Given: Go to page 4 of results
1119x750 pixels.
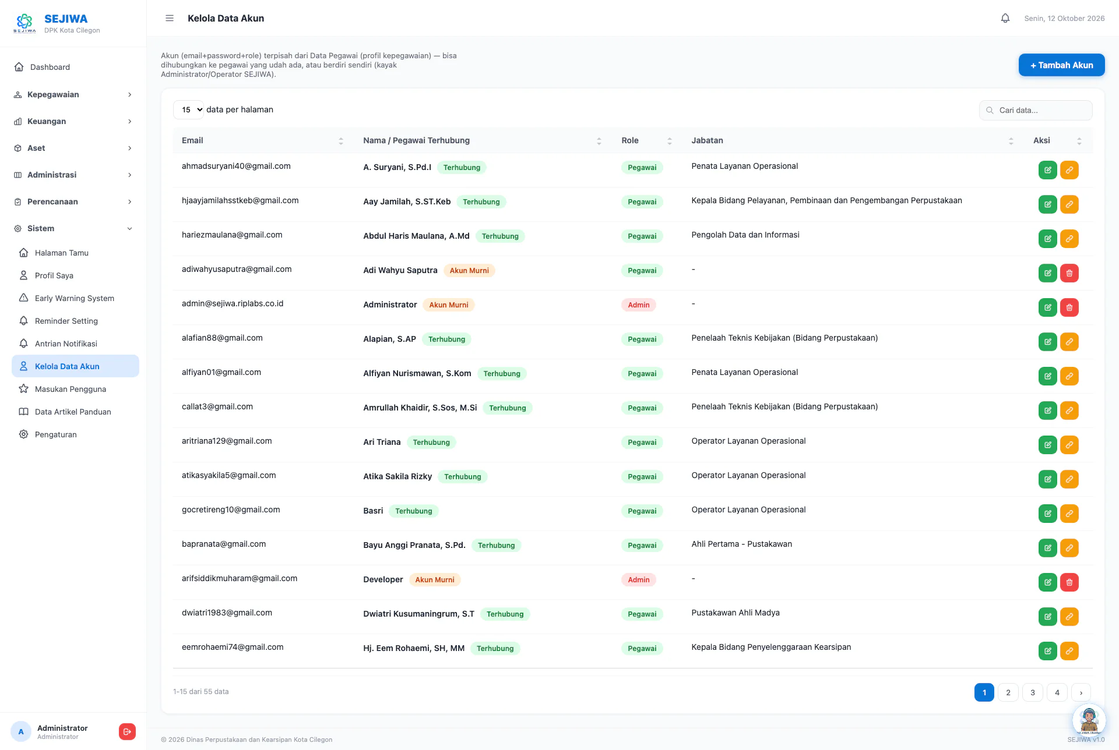Looking at the screenshot, I should pos(1057,692).
